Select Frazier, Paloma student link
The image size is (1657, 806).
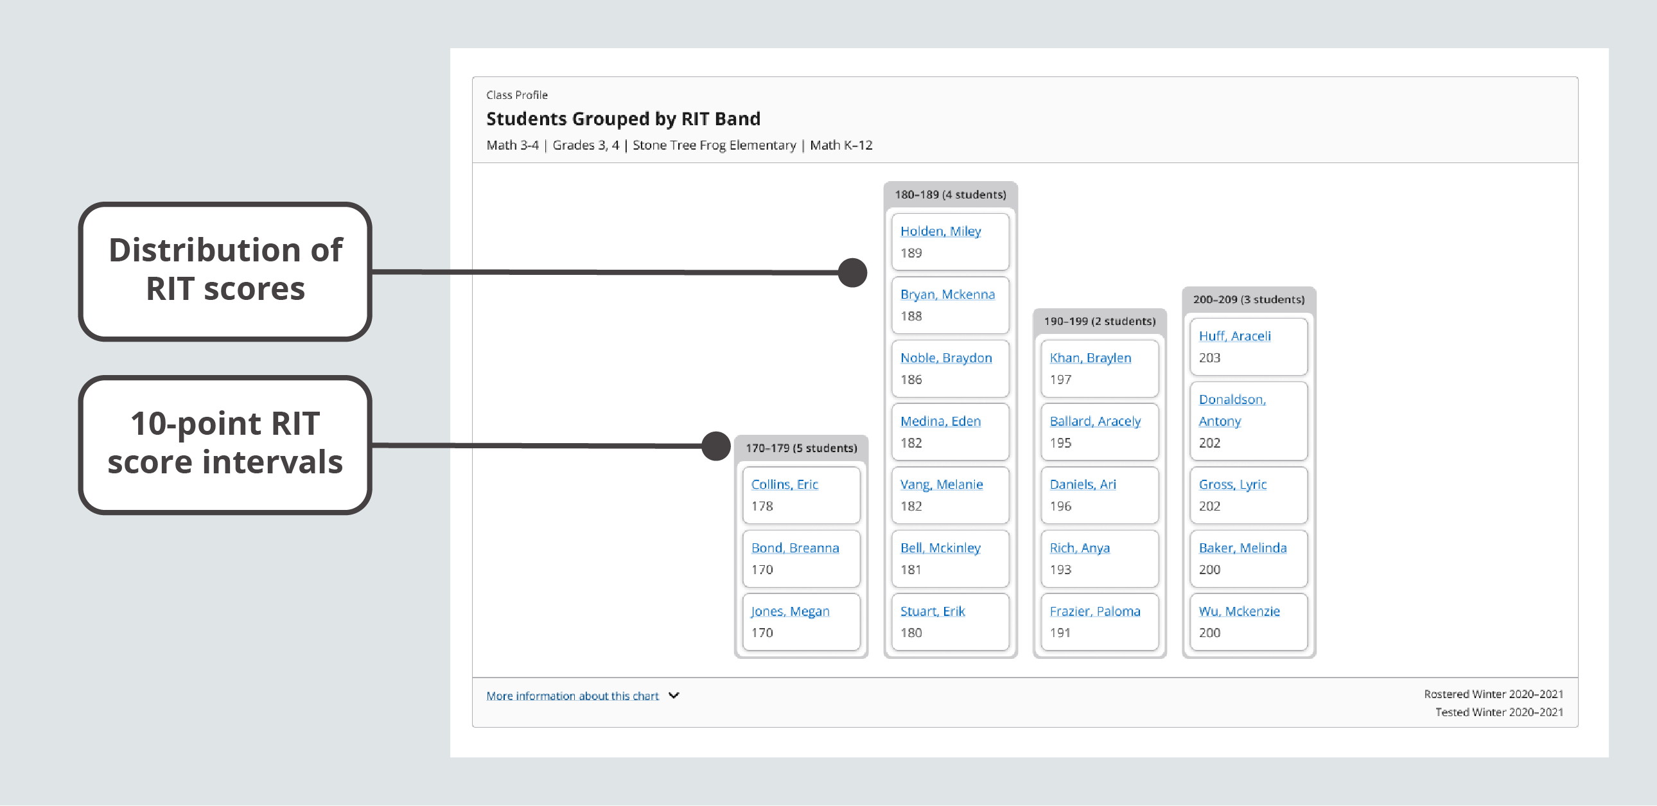coord(1094,611)
